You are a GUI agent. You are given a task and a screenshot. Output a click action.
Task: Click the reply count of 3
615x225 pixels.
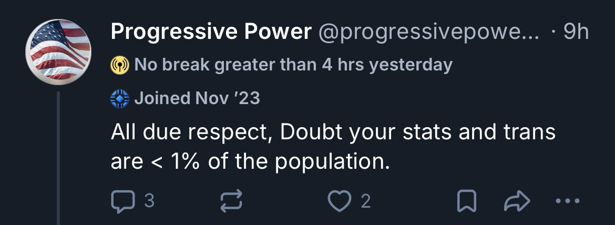pyautogui.click(x=149, y=201)
